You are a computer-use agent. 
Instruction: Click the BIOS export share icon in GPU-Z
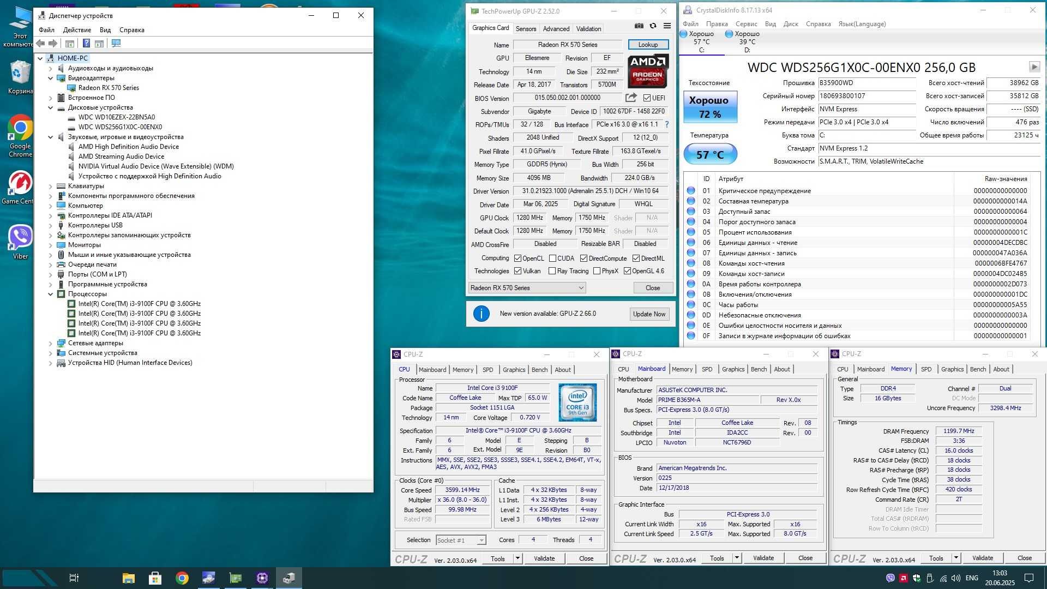point(631,98)
